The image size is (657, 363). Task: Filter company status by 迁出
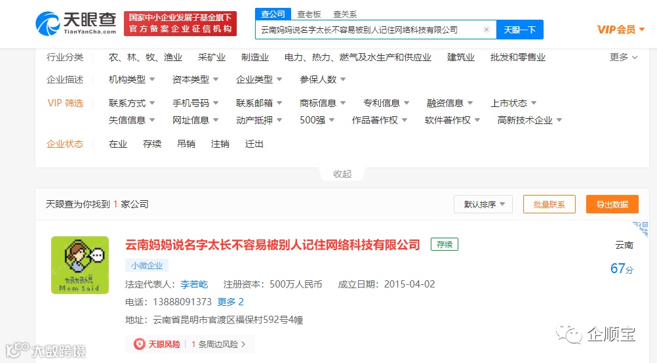tap(254, 144)
